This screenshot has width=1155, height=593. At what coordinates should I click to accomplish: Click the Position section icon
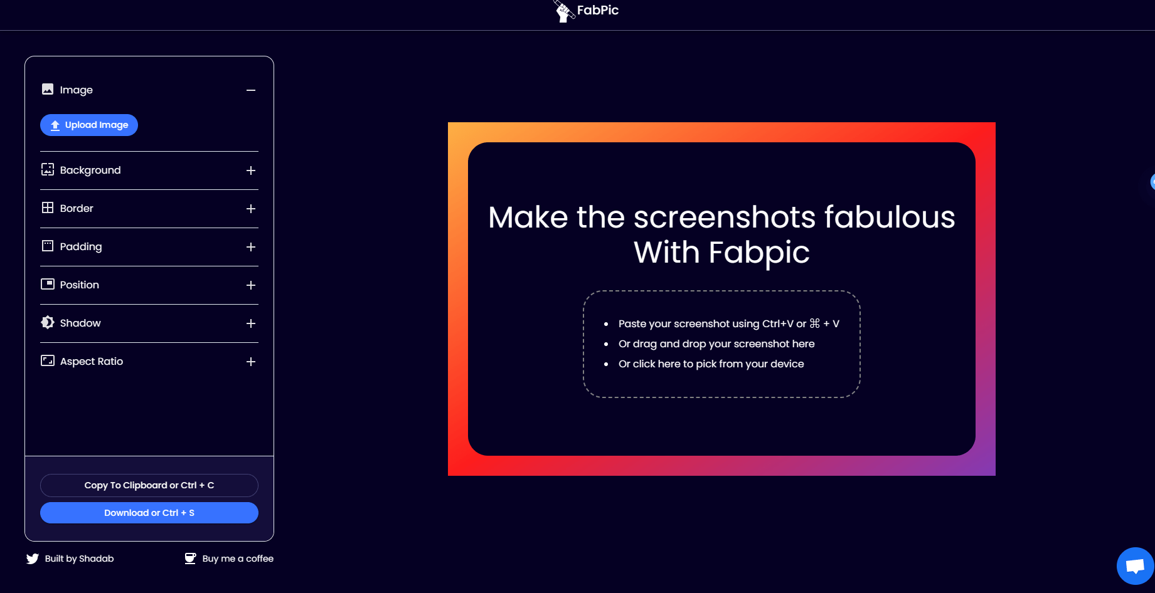pos(48,284)
